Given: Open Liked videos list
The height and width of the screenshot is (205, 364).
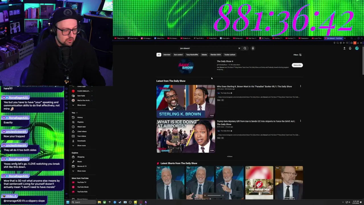Looking at the screenshot, I should coord(82,132).
